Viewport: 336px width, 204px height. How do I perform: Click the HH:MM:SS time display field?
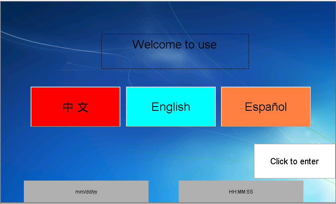pos(241,191)
